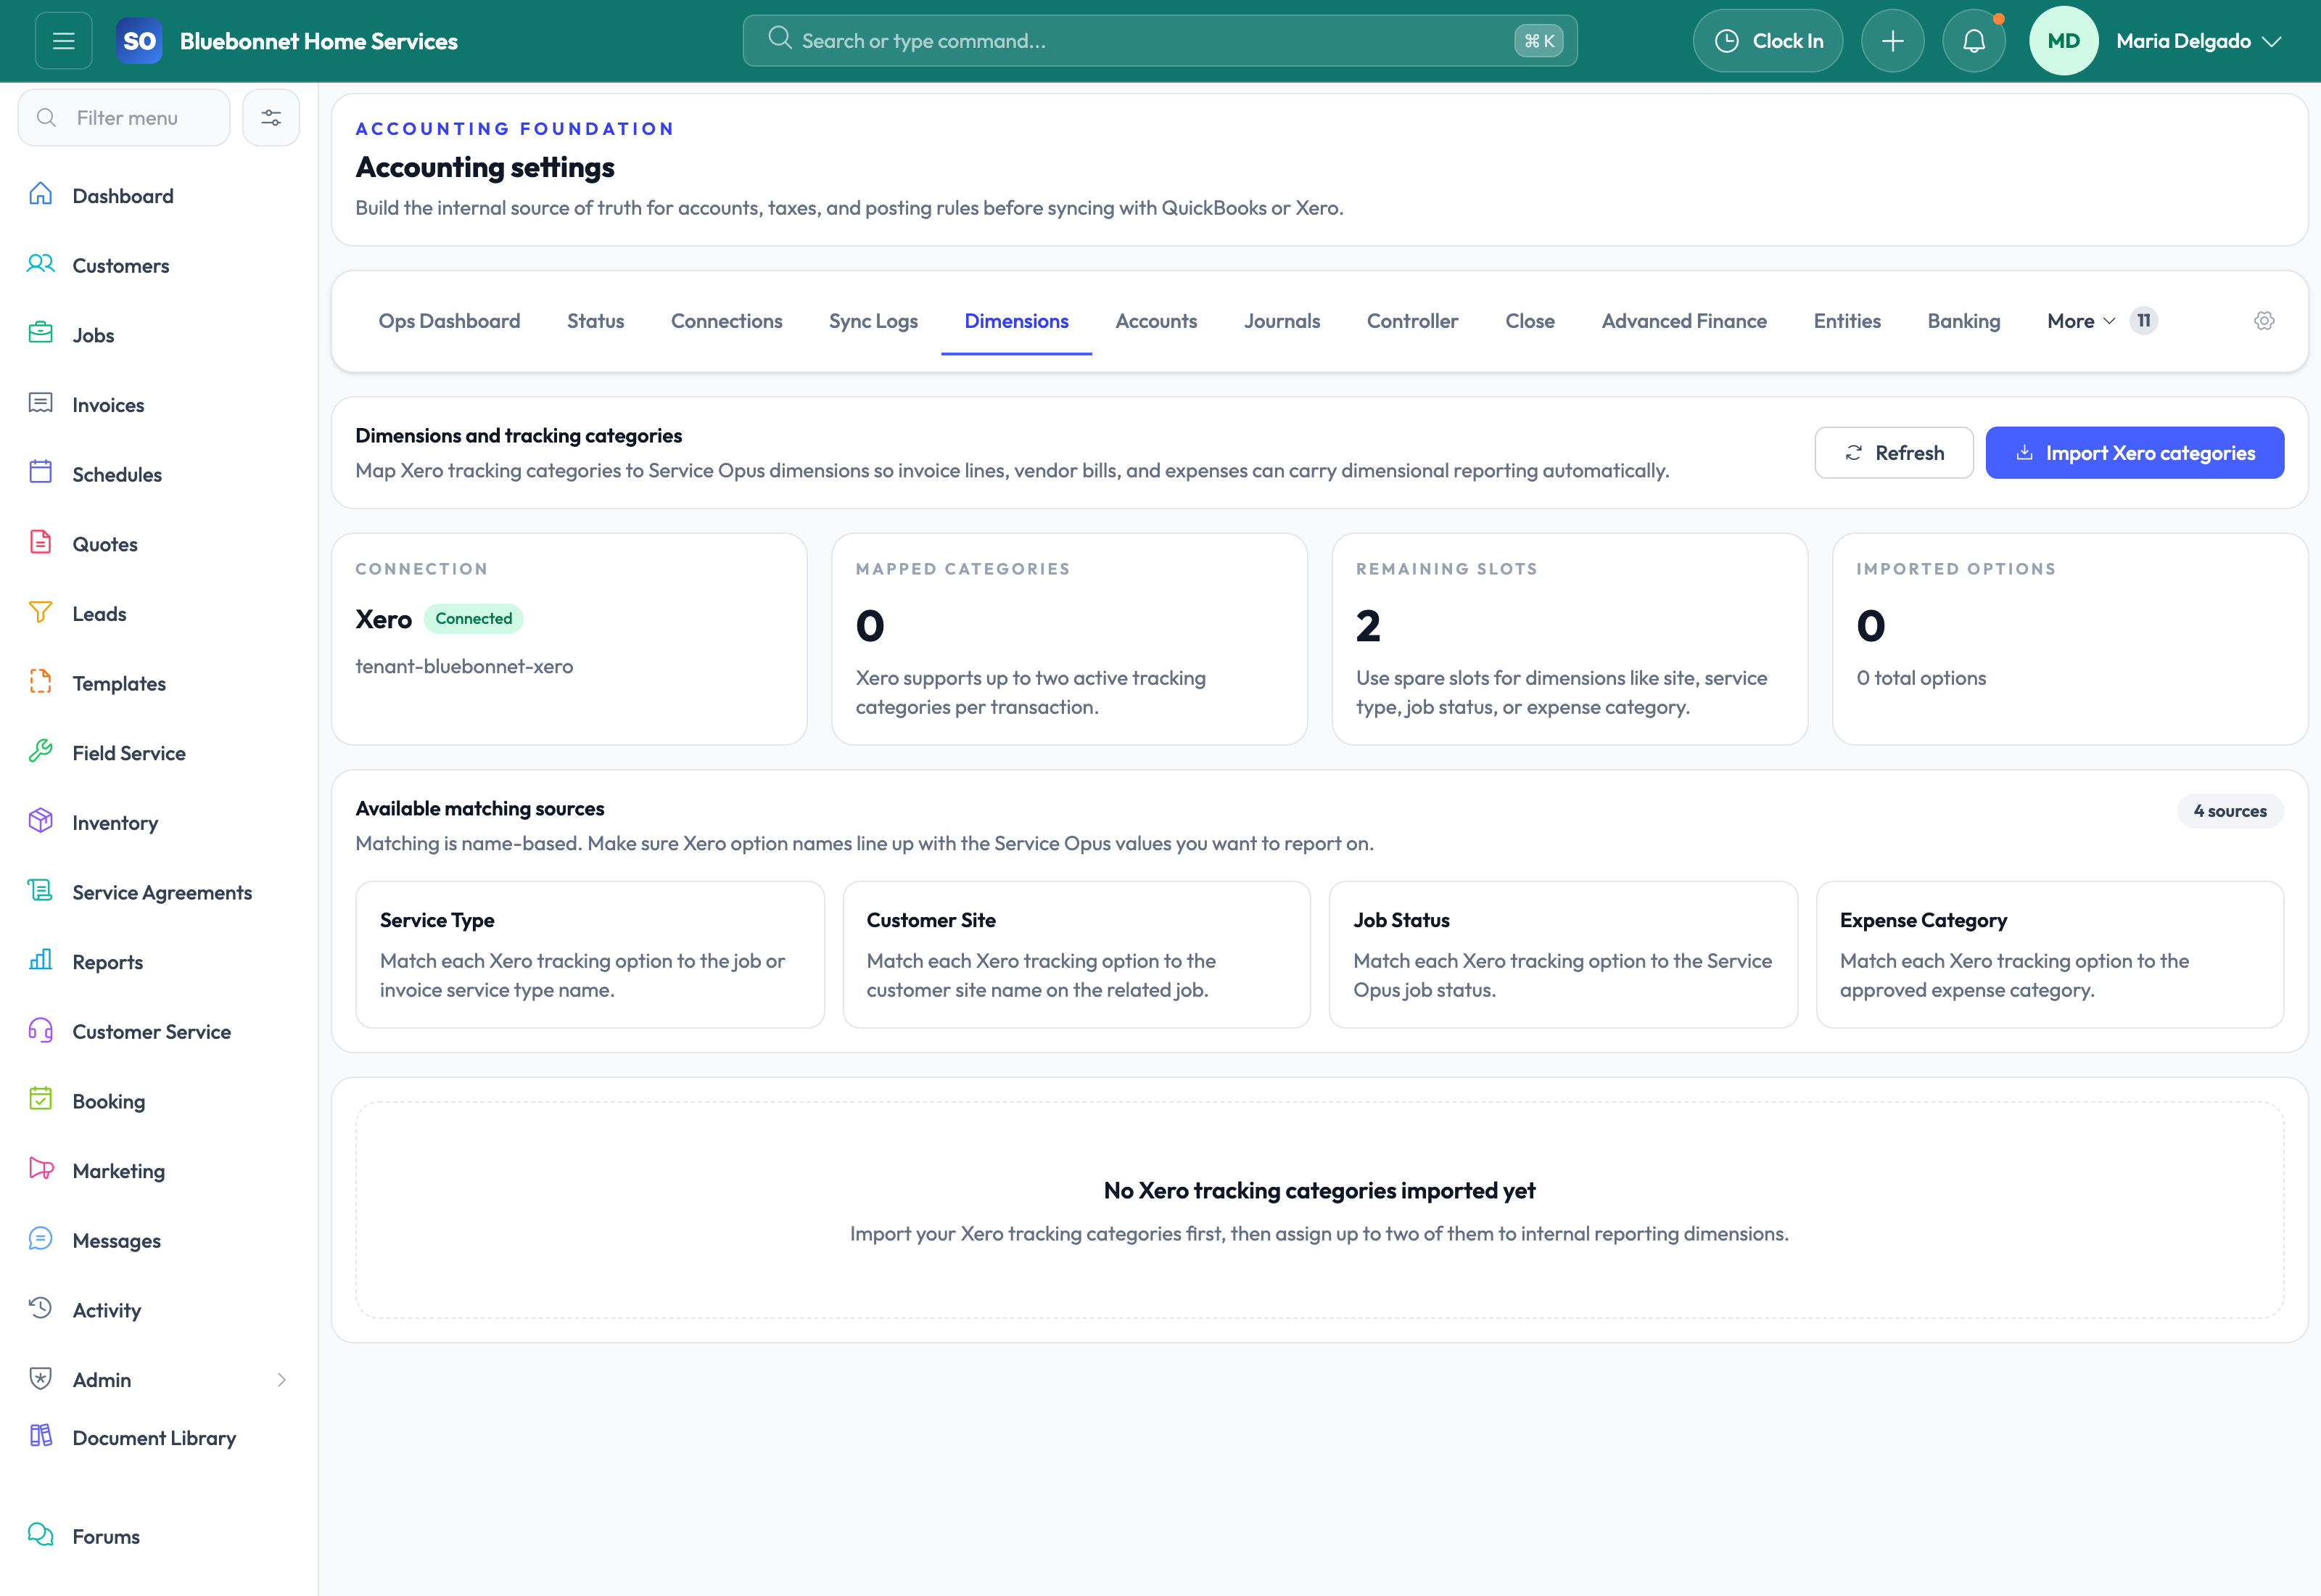Click Import Xero categories button

[x=2134, y=453]
